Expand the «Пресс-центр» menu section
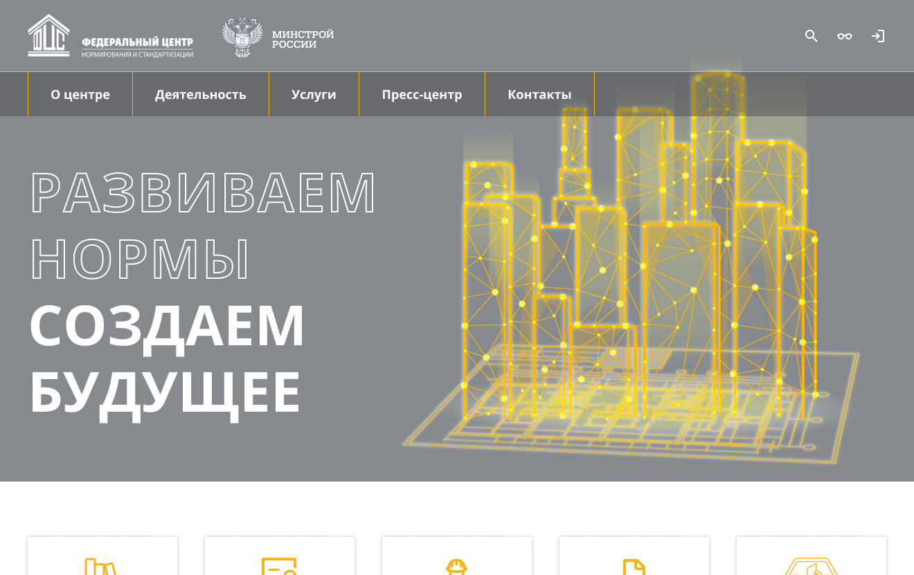914x575 pixels. click(422, 94)
